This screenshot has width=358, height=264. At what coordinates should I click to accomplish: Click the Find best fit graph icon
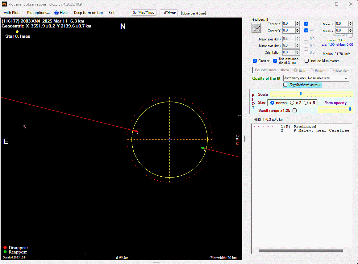pos(256,28)
